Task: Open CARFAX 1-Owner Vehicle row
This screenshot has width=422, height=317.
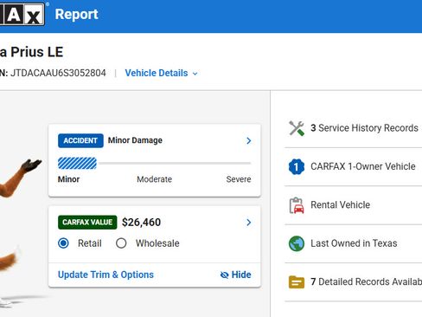Action: pyautogui.click(x=353, y=166)
